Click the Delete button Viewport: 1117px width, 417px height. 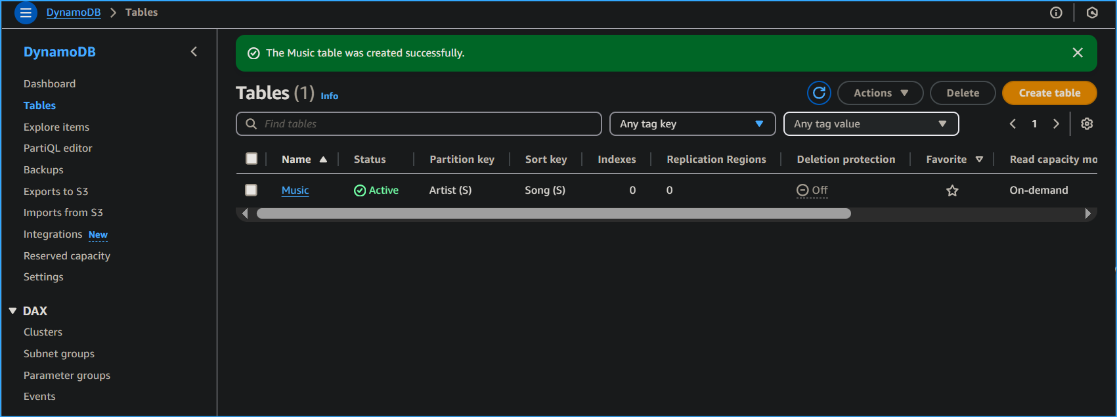[963, 93]
